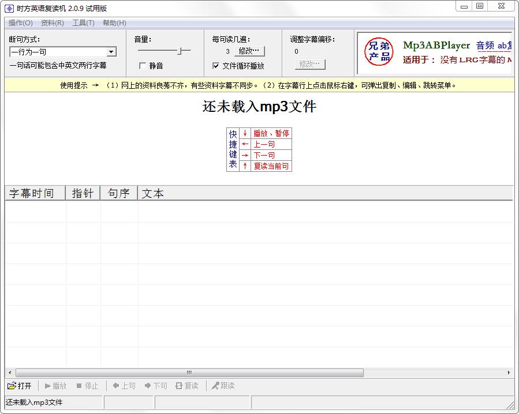The height and width of the screenshot is (414, 519).
Task: Enable the mute (静音) checkbox
Action: pos(142,66)
